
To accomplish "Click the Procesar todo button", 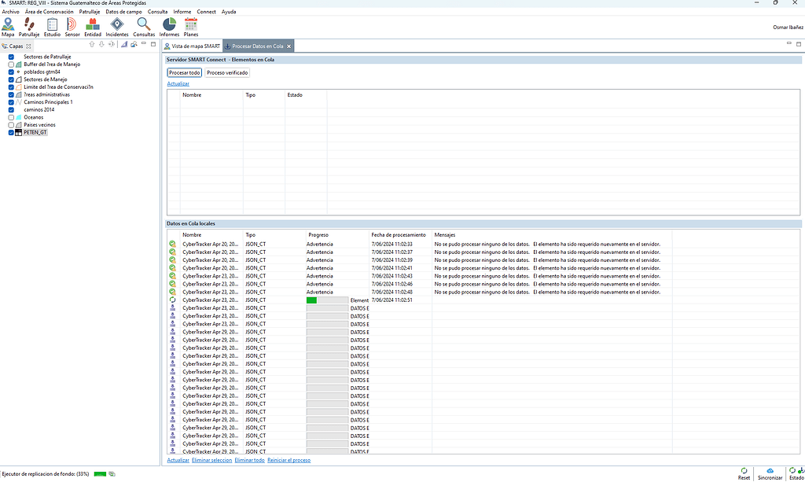I will [x=184, y=72].
